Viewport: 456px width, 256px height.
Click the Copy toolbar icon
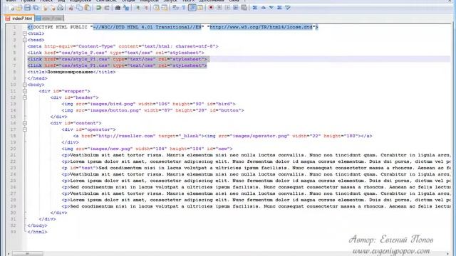79,8
